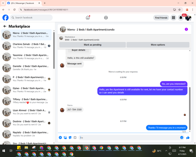The width and height of the screenshot is (196, 157).
Task: Open the emoji picker smiley
Action: coord(181,137)
